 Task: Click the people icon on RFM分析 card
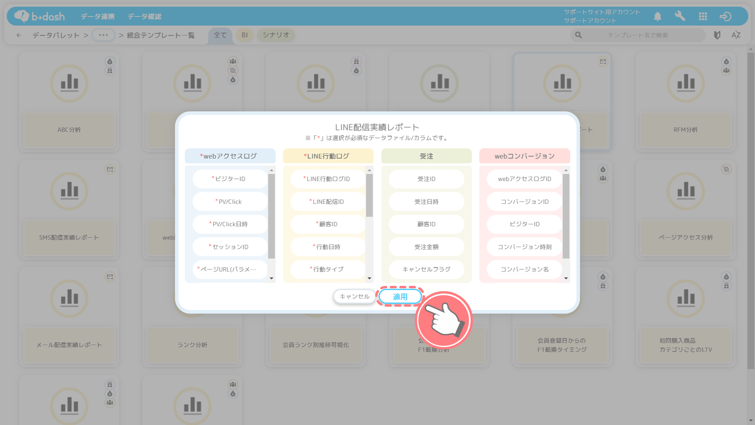(726, 71)
